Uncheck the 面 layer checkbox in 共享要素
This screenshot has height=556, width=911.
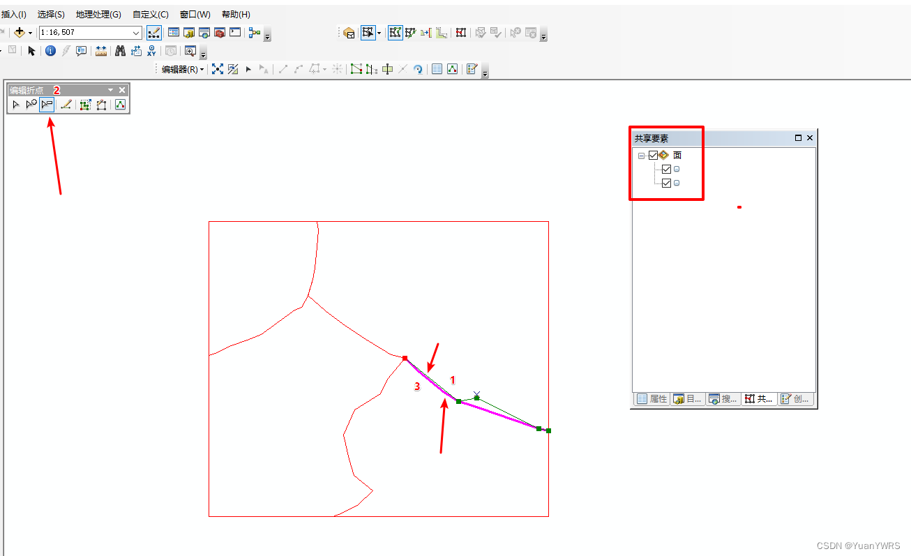pyautogui.click(x=653, y=156)
